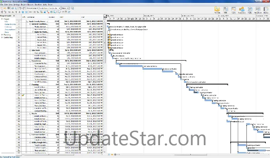The image size is (270, 158).
Task: Open the Current project dropdown
Action: pos(50,8)
